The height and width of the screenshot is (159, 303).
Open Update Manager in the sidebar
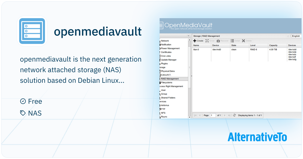[169, 60]
